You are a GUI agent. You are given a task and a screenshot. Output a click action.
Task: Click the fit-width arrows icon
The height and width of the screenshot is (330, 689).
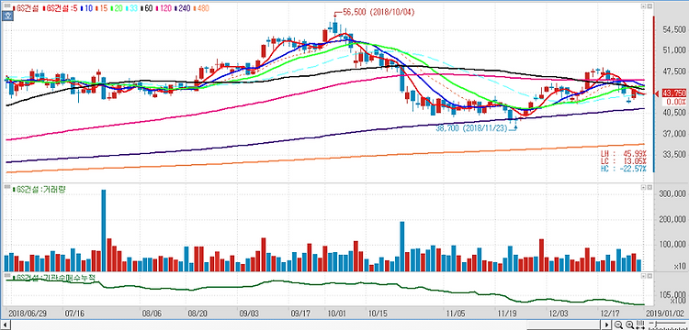640,324
